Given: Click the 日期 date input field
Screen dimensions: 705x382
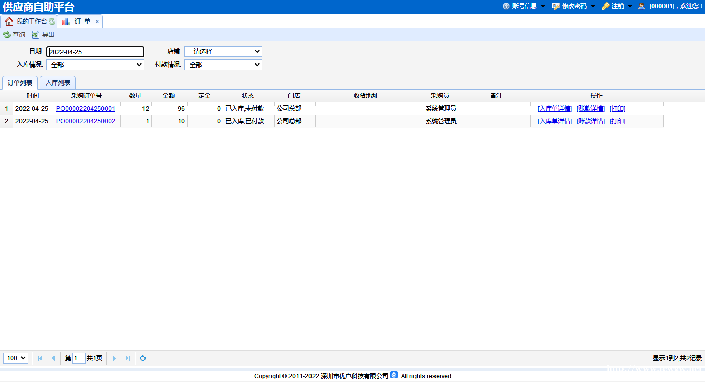Looking at the screenshot, I should 95,52.
